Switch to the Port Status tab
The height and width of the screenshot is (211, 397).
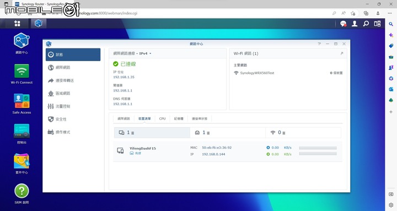point(199,118)
